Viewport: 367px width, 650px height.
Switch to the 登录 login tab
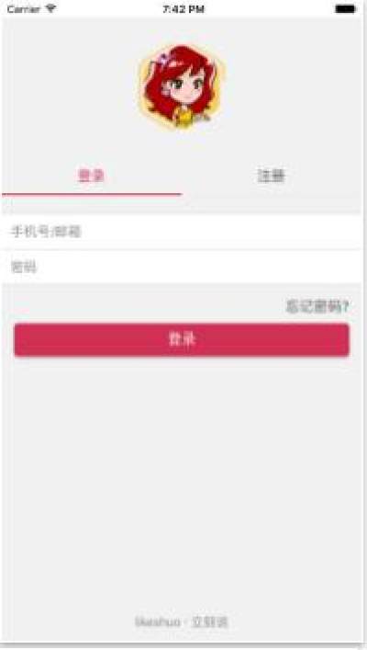91,176
